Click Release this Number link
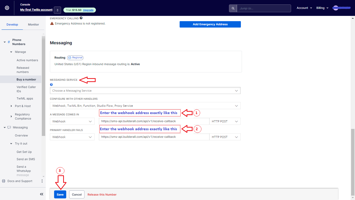The width and height of the screenshot is (355, 200). (102, 195)
